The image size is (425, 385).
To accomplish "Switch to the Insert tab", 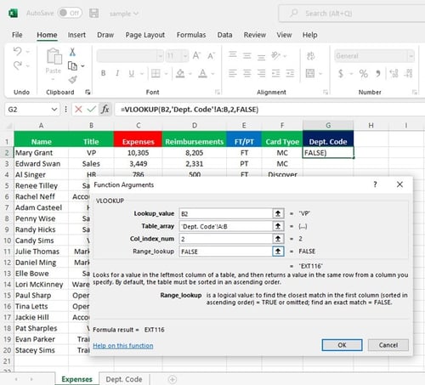I will click(x=76, y=35).
